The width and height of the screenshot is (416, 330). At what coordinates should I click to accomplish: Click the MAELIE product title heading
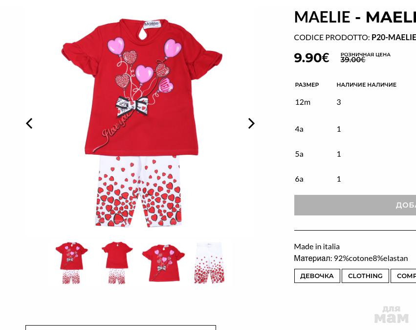click(354, 17)
